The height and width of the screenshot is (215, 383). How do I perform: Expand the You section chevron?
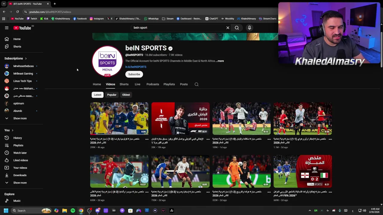tap(13, 130)
